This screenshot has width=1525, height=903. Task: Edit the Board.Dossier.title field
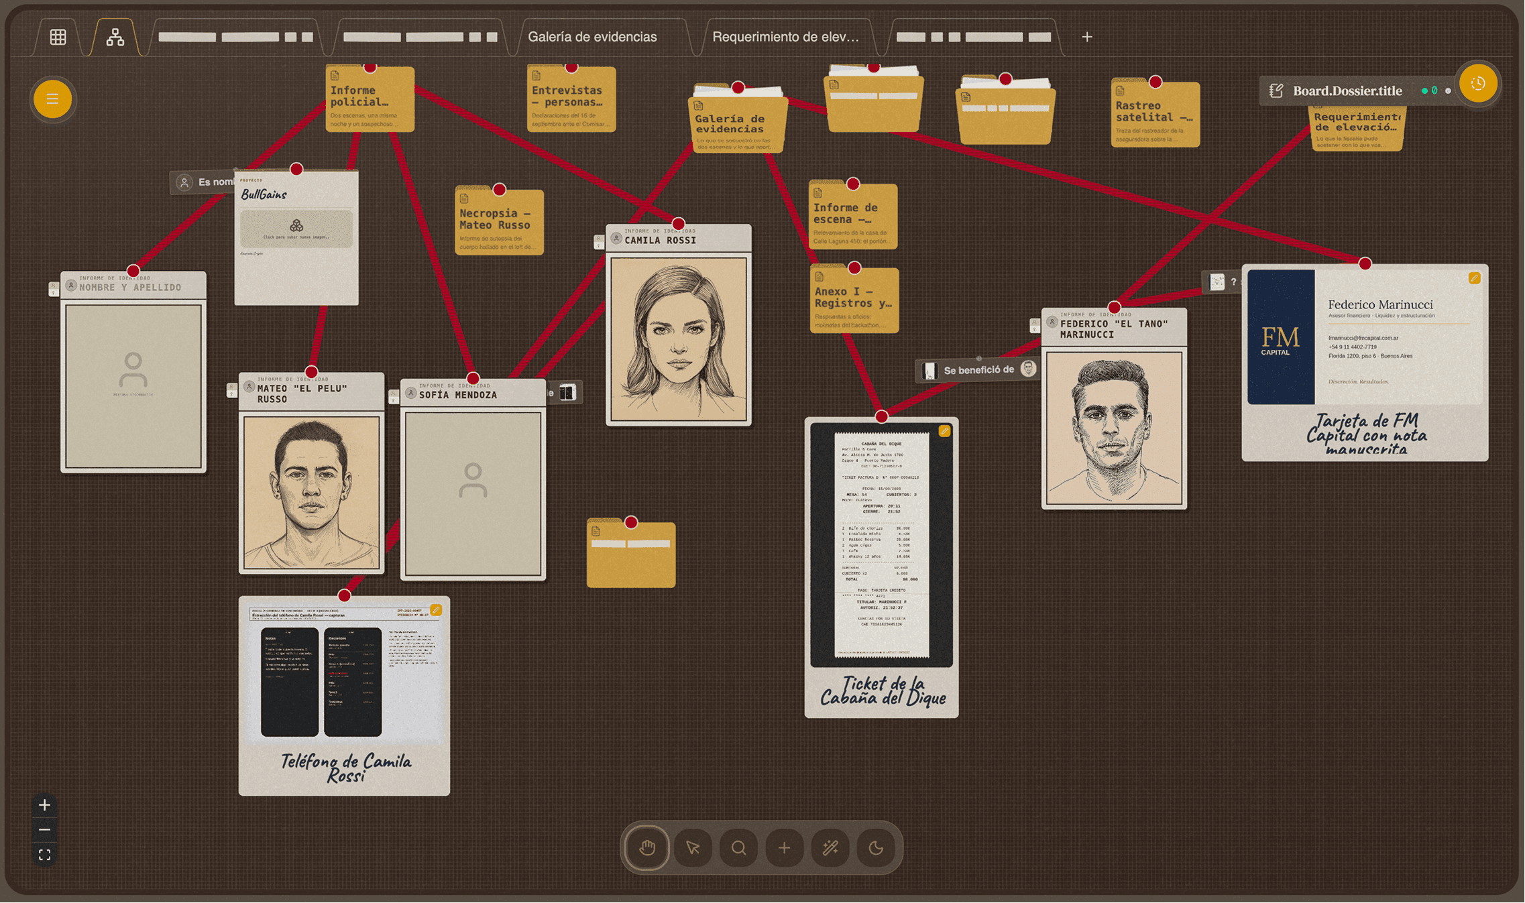1347,91
